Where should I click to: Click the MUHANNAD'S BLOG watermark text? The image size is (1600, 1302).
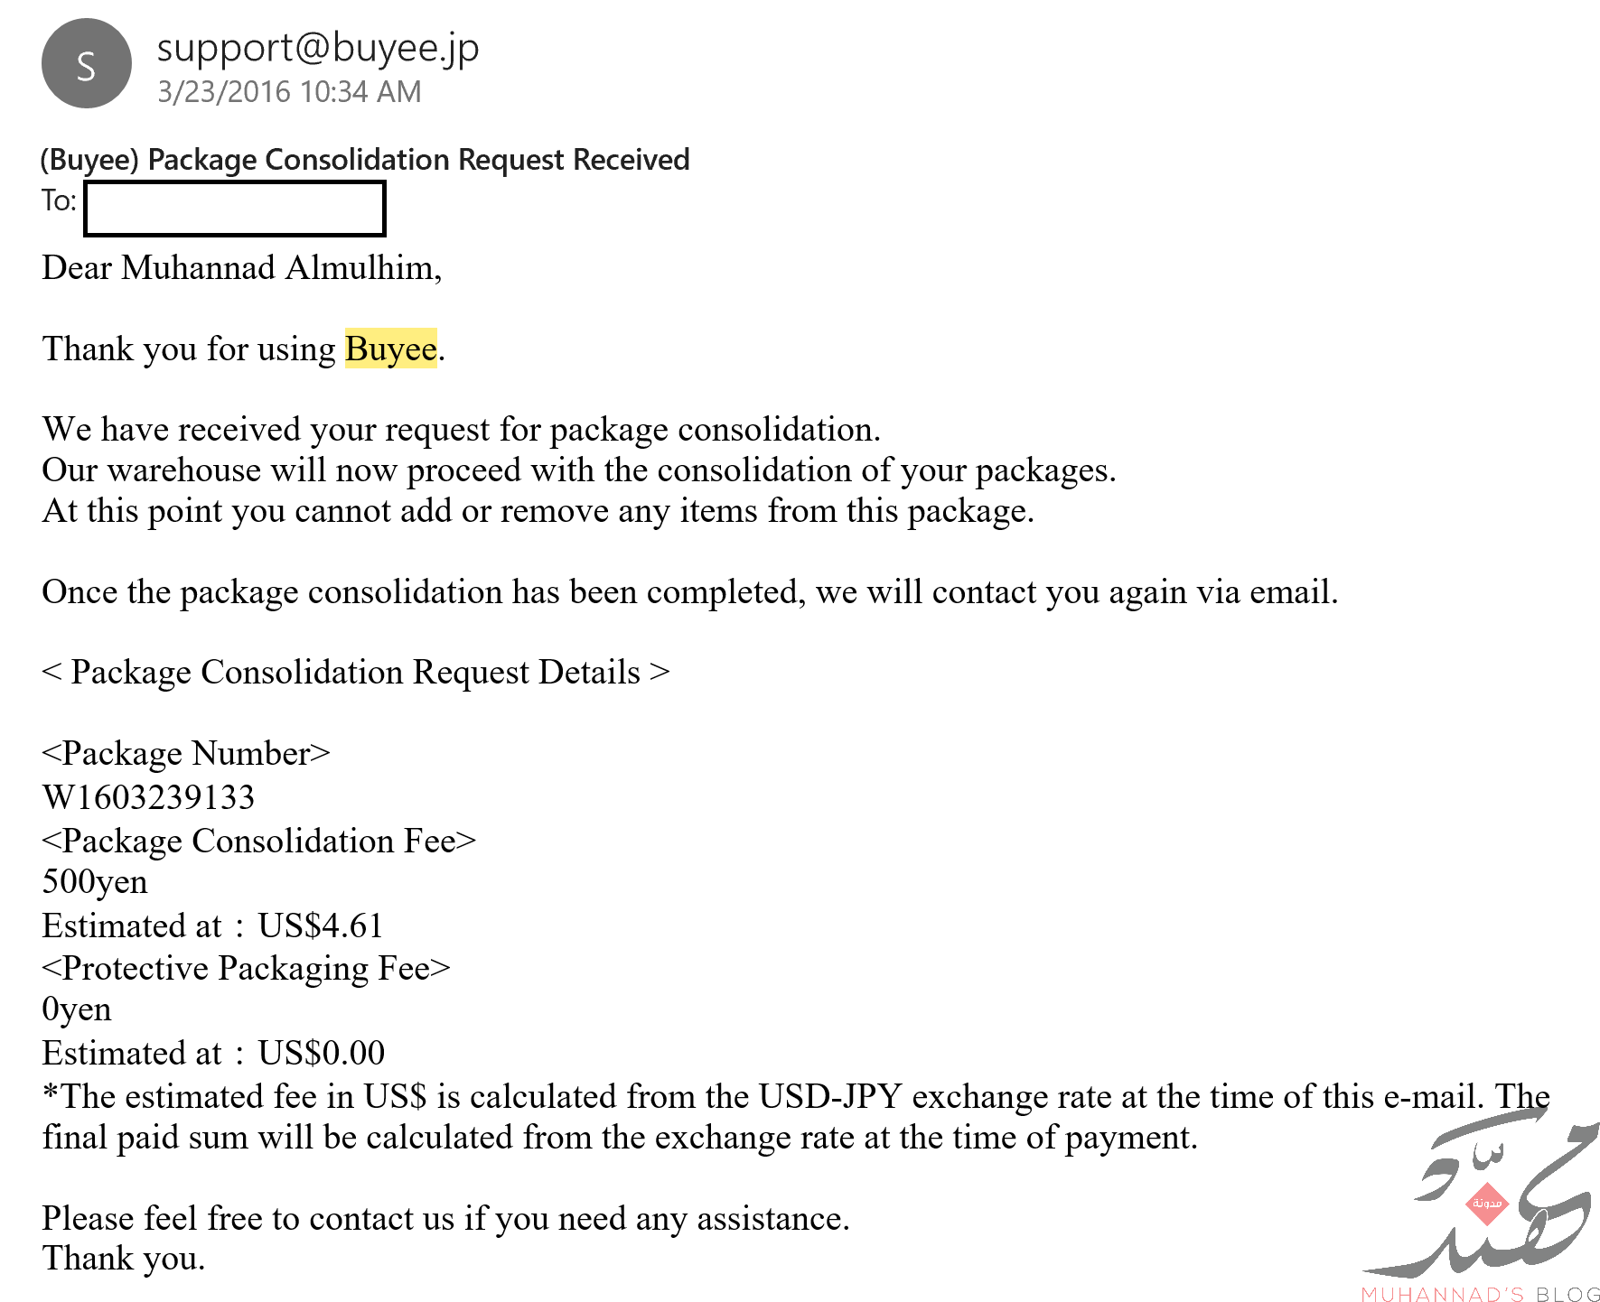[1480, 1293]
